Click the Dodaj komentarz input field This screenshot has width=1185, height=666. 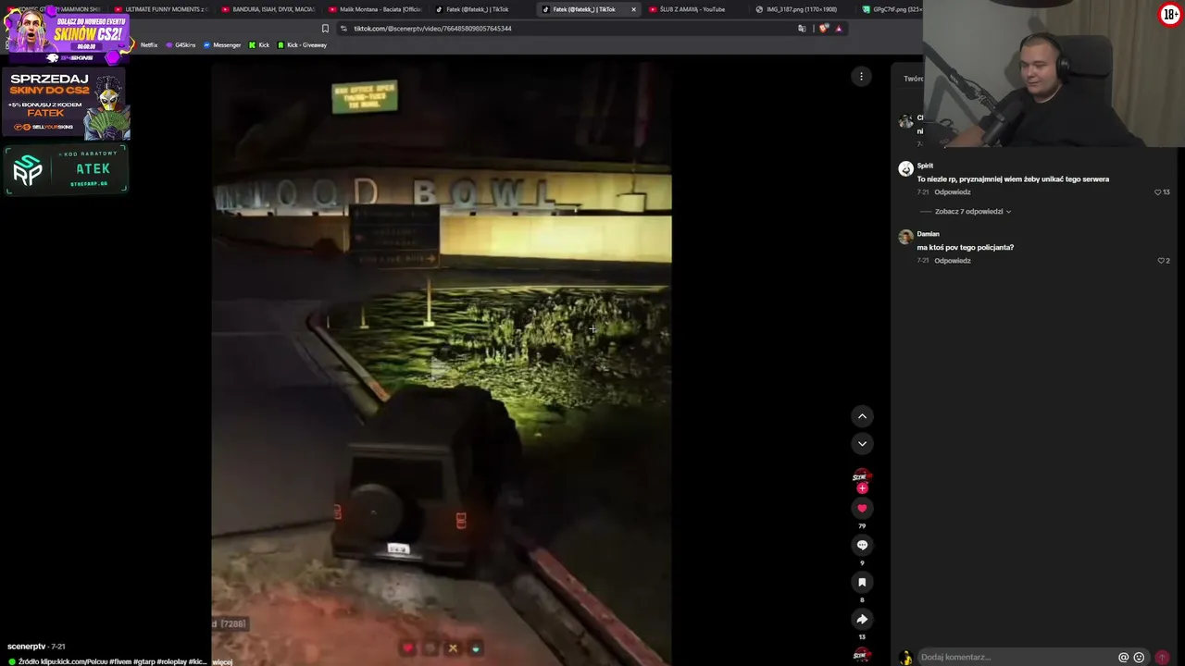1014,658
